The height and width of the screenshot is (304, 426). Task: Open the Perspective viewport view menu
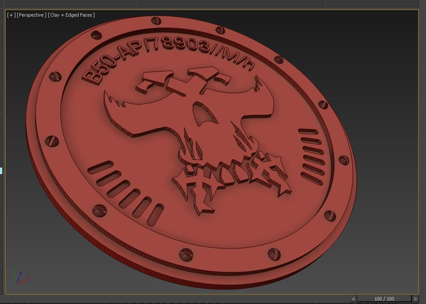pyautogui.click(x=32, y=15)
